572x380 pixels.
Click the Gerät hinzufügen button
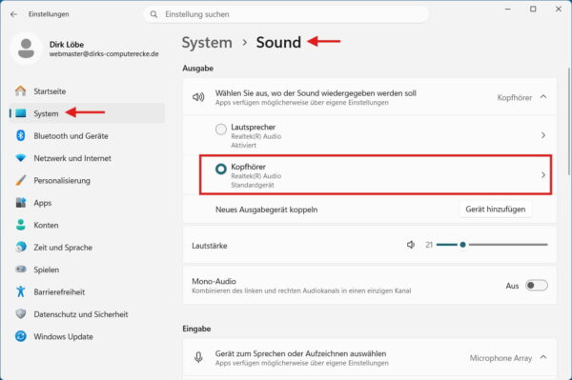[x=496, y=210]
